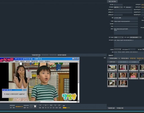This screenshot has height=113, width=144.
Task: Open the second thumbnail in the first storyboard row
Action: point(123,68)
